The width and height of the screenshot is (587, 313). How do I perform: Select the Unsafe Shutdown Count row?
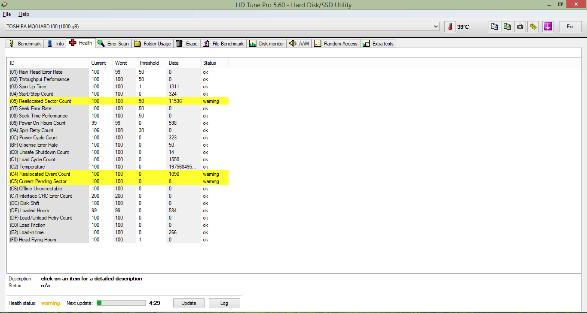119,152
